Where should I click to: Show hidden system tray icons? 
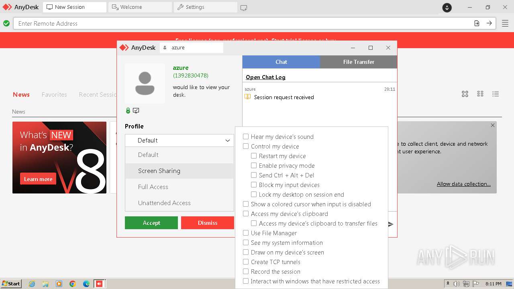tap(448, 284)
